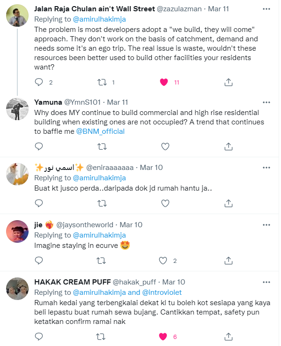Share HAKAK CREAM PUFF's tweet
The image size is (281, 346).
[229, 336]
